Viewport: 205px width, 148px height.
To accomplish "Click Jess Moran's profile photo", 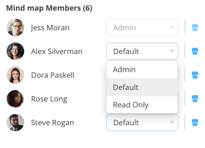I will tap(15, 27).
